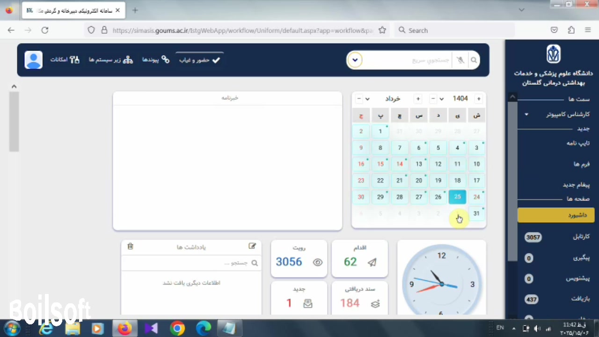The image size is (599, 337).
Task: Click the اقدام paper plane icon
Action: pos(372,263)
